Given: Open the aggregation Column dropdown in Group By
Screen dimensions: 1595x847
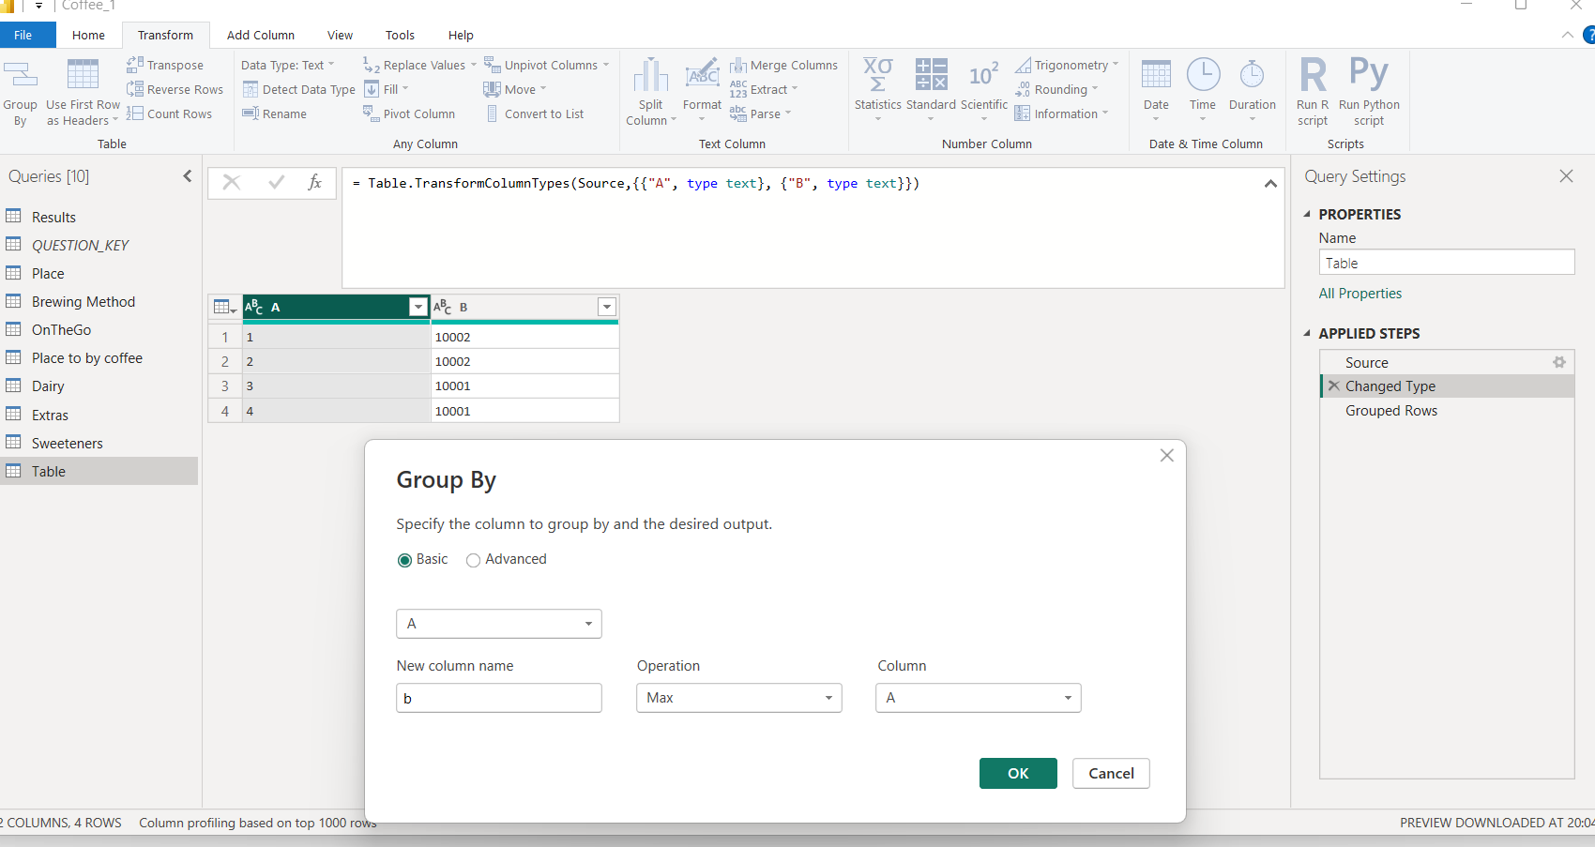Looking at the screenshot, I should [x=979, y=698].
